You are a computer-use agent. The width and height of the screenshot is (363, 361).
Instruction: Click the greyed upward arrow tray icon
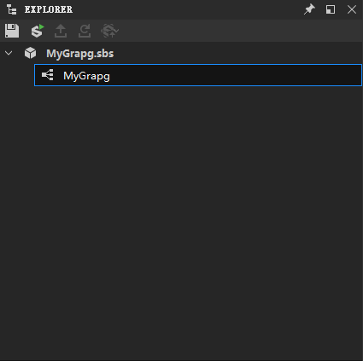[x=61, y=31]
